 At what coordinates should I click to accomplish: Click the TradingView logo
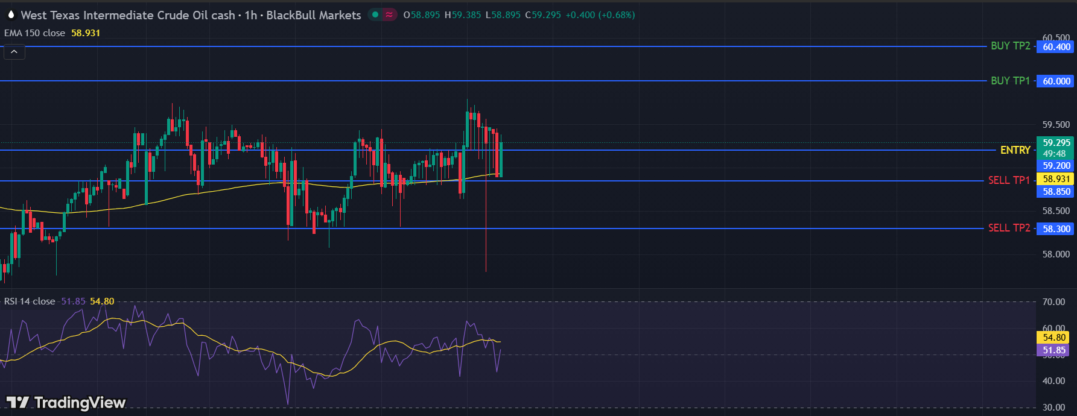pos(66,402)
